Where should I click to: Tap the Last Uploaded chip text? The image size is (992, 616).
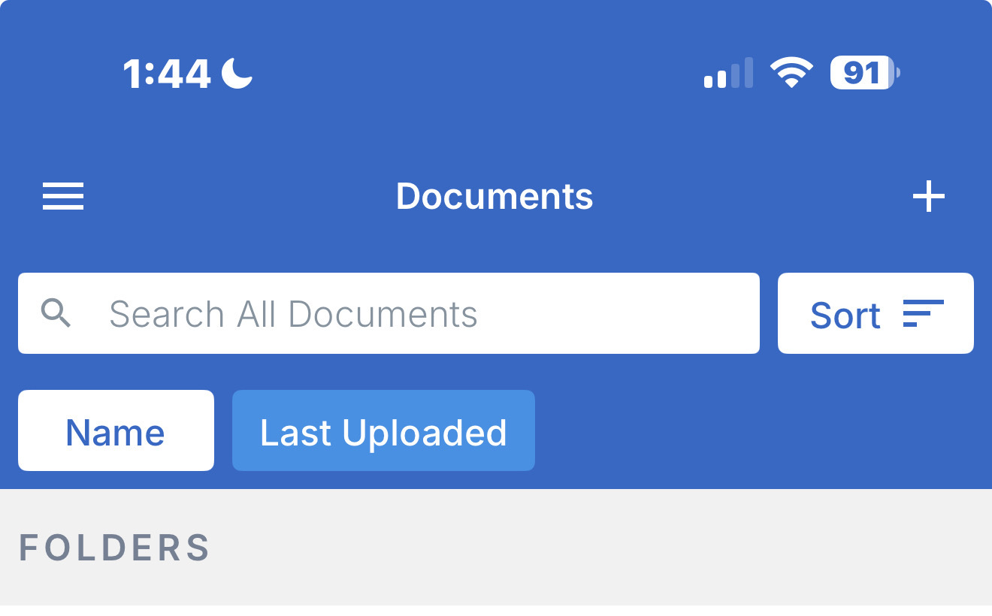(383, 433)
